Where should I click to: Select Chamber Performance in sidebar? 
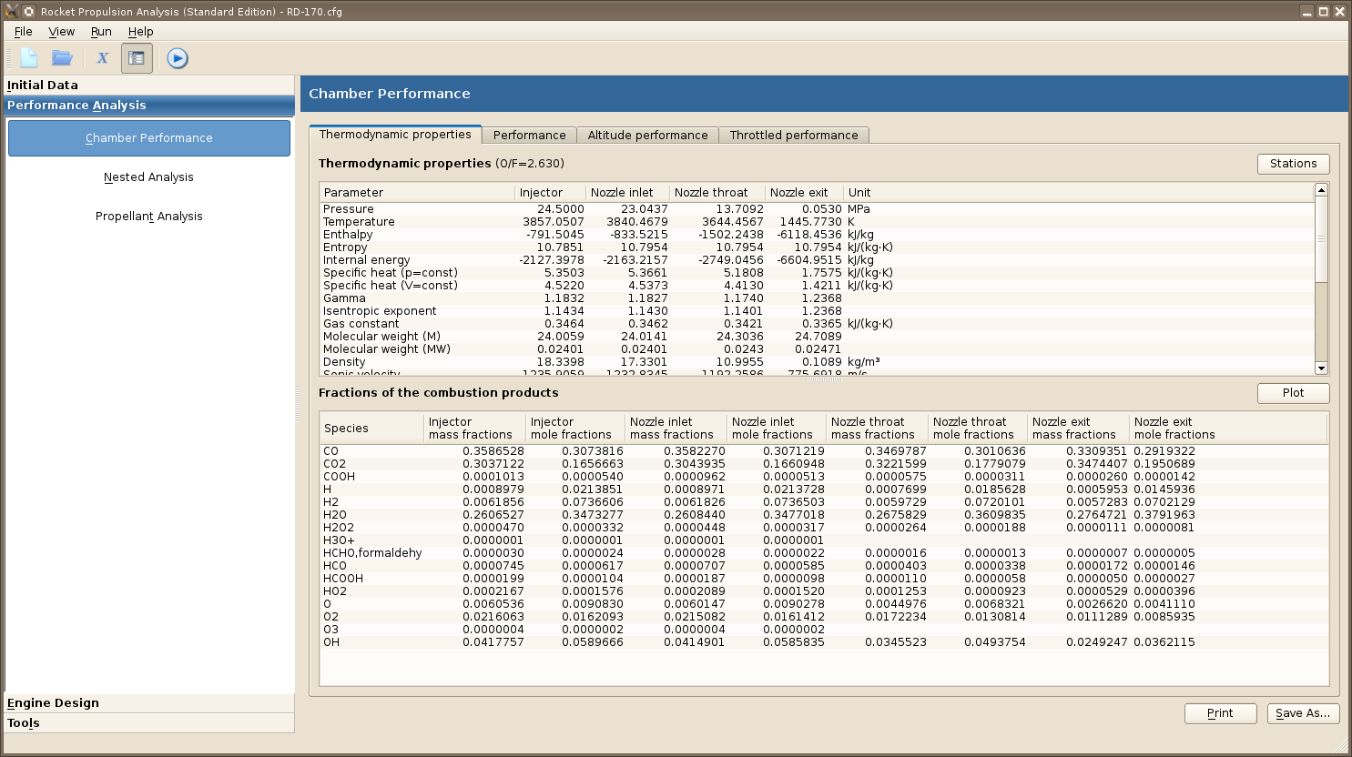(149, 138)
